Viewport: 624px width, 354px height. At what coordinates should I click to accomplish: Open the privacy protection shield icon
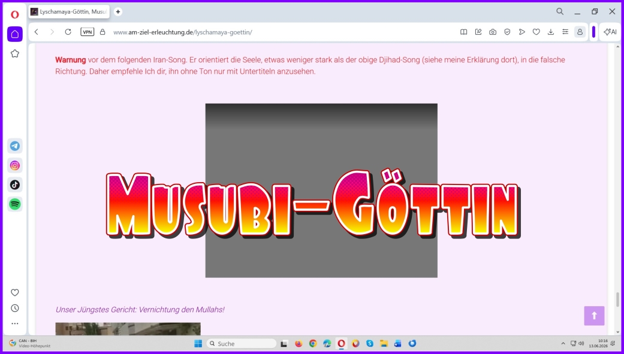click(507, 32)
